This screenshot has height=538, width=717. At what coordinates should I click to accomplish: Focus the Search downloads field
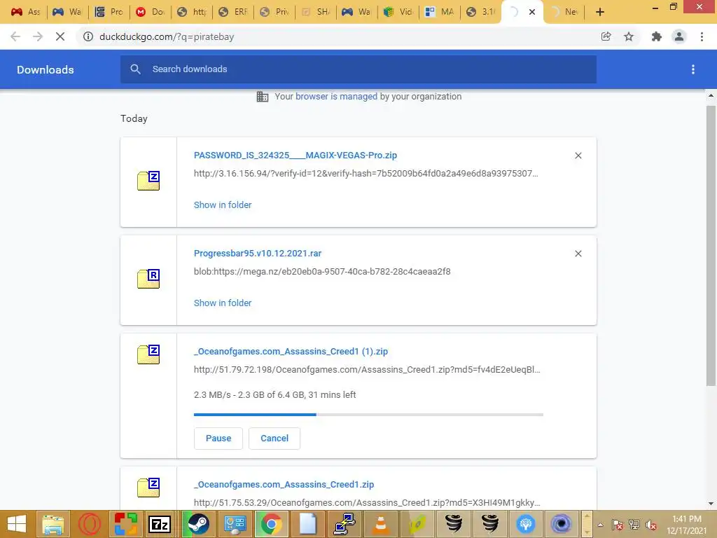[x=358, y=69]
